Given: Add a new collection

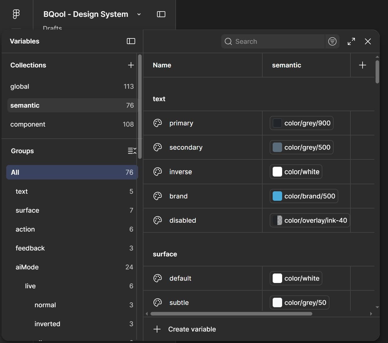Looking at the screenshot, I should click(131, 65).
